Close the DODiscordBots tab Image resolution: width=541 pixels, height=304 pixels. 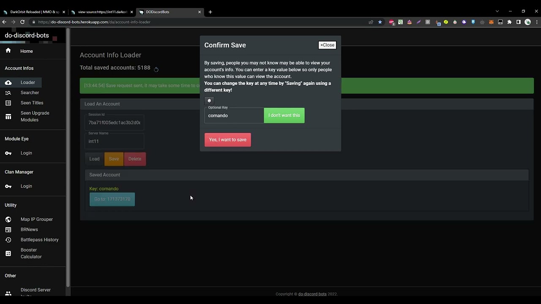click(199, 12)
